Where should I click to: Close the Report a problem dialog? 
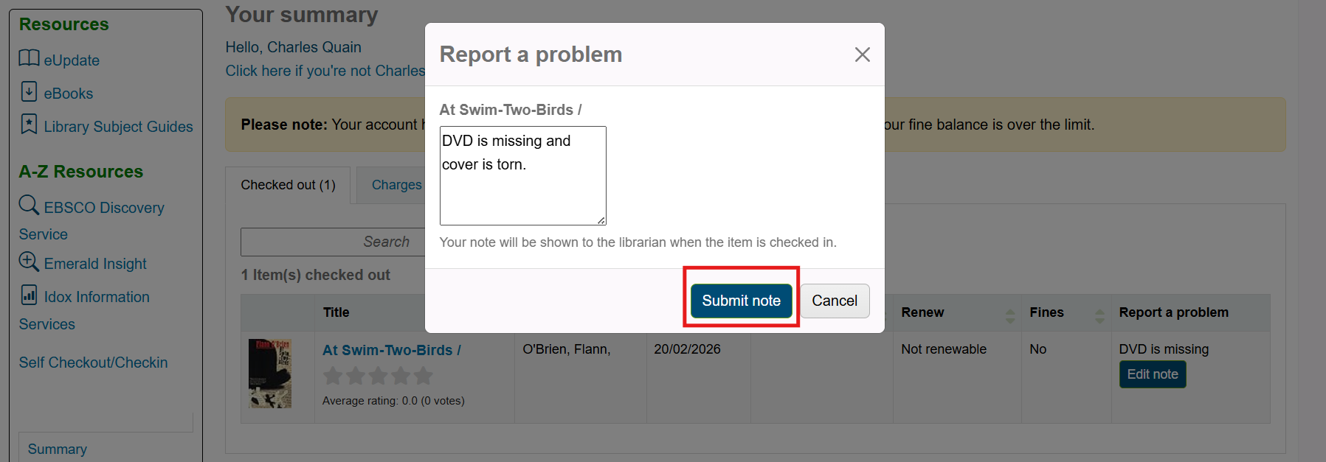click(x=862, y=55)
